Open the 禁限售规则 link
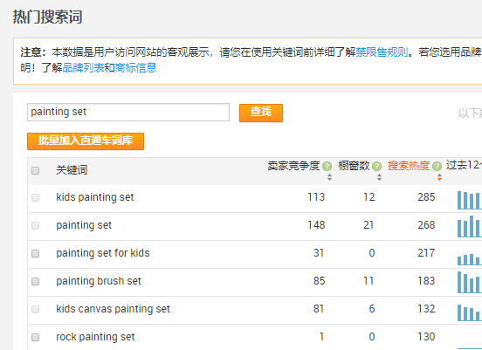The height and width of the screenshot is (350, 482). tap(382, 52)
